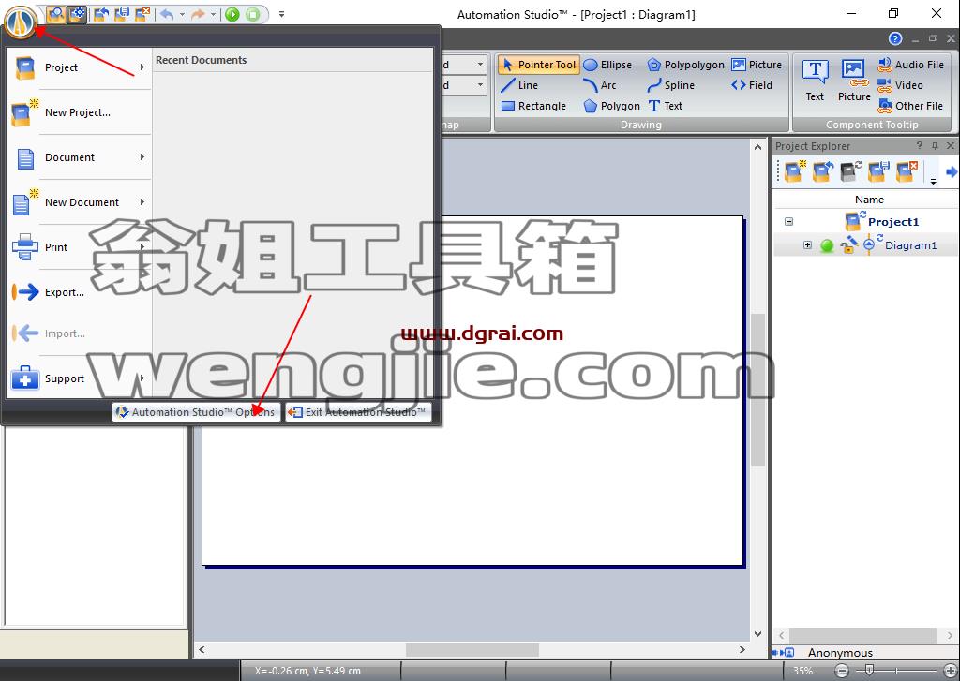Click grey refresh project icon in Project Explorer
Screen dimensions: 960x681
pos(849,172)
